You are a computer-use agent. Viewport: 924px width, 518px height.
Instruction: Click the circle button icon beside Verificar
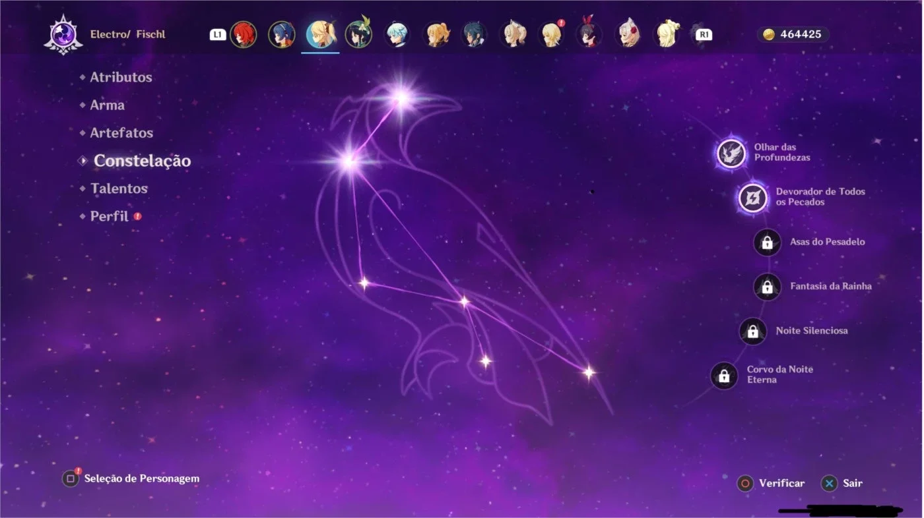pyautogui.click(x=745, y=483)
